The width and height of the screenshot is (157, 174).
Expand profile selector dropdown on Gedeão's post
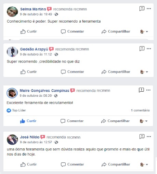(144, 72)
